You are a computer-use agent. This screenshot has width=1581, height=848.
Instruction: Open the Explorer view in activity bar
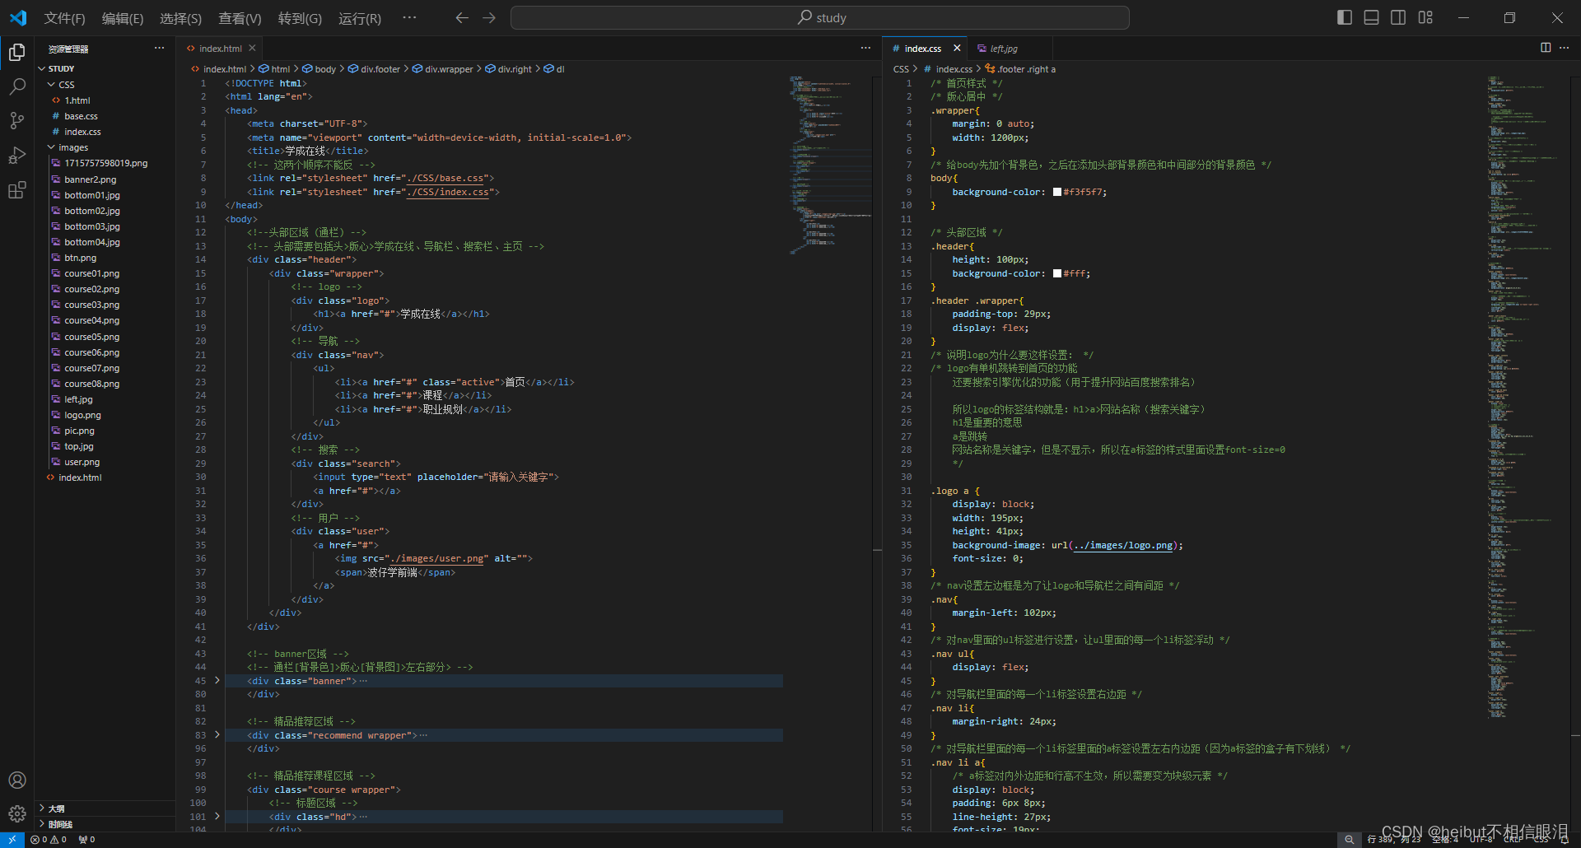coord(16,53)
